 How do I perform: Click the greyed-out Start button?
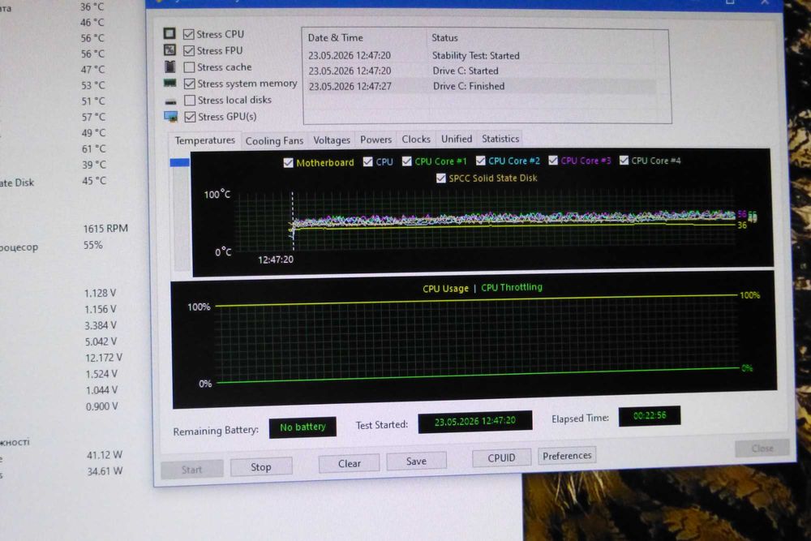[192, 470]
